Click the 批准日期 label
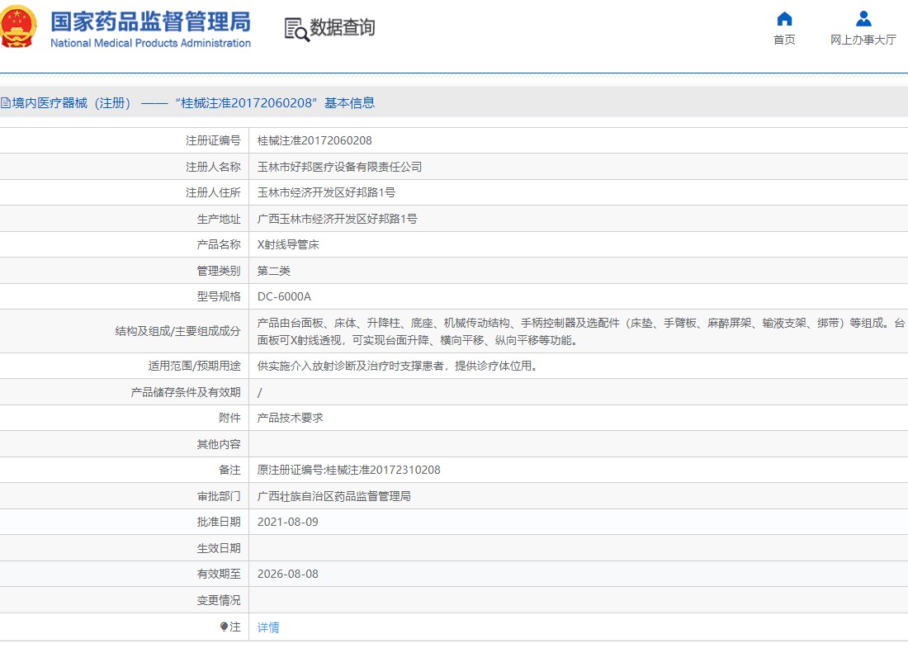The image size is (908, 648). [218, 522]
